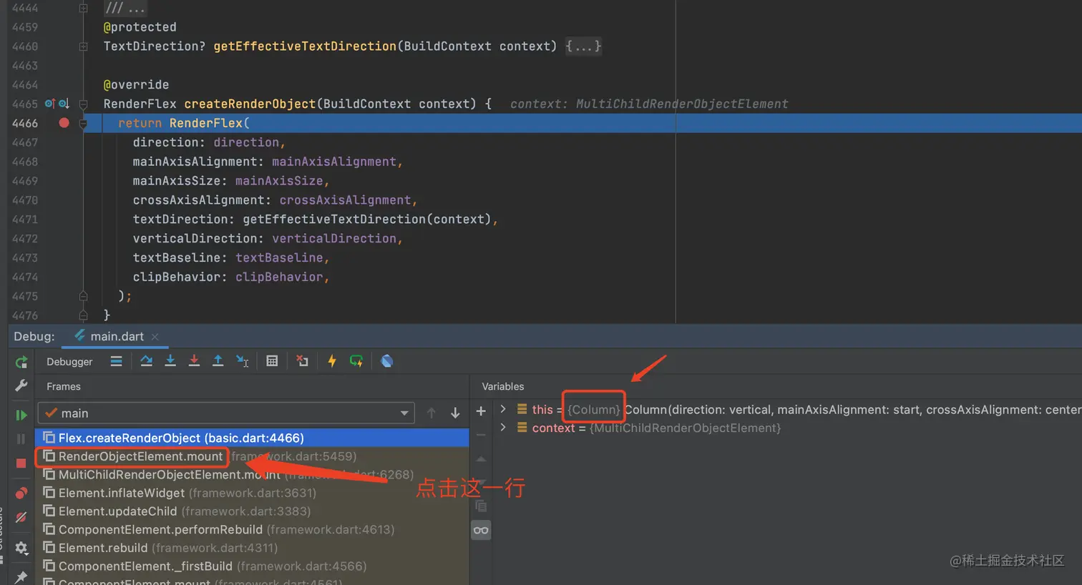Select ComponentElement.performRebuild frame
Viewport: 1082px width, 585px height.
[x=252, y=529]
